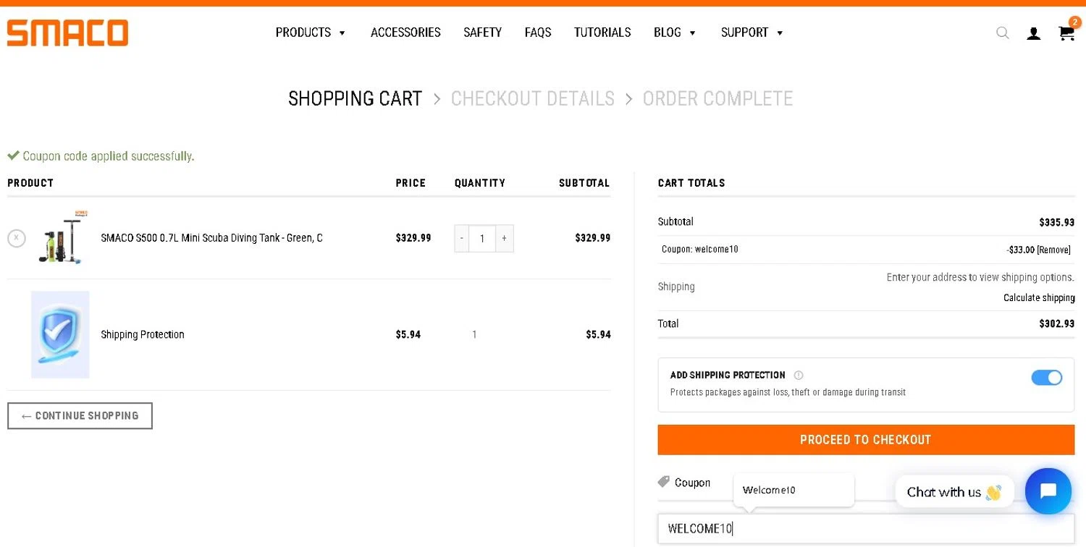Viewport: 1086px width, 547px height.
Task: Click the Shipping Protection shield thumbnail
Action: tap(60, 334)
